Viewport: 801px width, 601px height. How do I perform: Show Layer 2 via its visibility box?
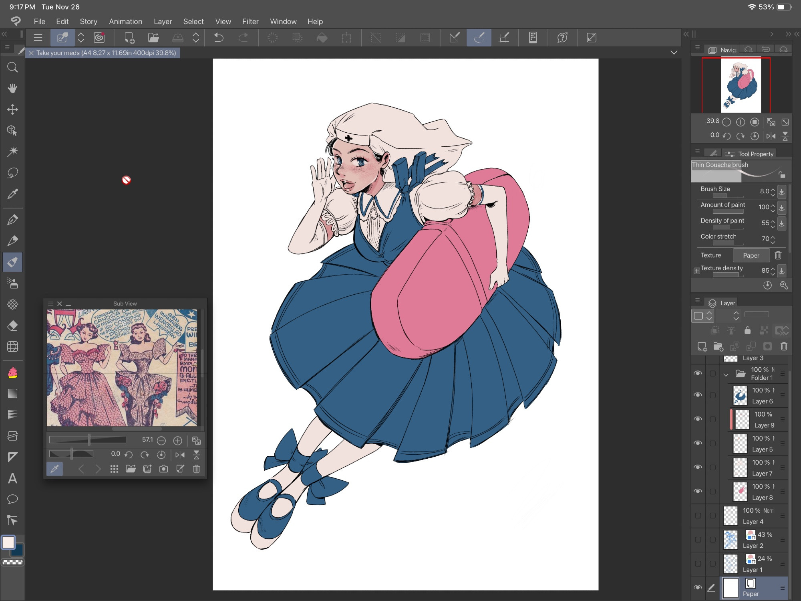[x=698, y=540]
